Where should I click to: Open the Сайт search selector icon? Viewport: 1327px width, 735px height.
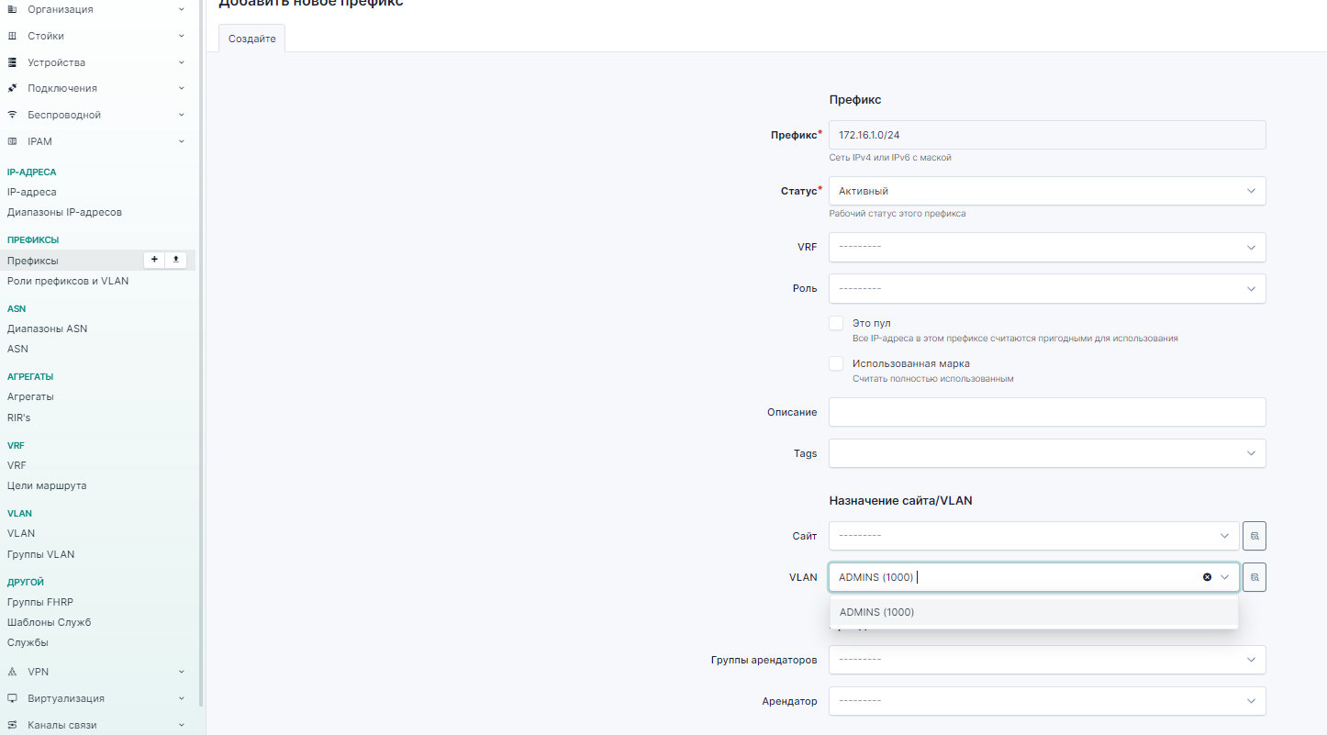tap(1255, 536)
